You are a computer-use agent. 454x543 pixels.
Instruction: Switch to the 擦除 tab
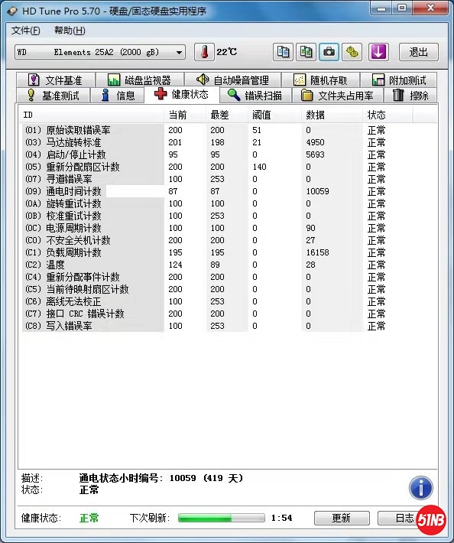[x=410, y=96]
